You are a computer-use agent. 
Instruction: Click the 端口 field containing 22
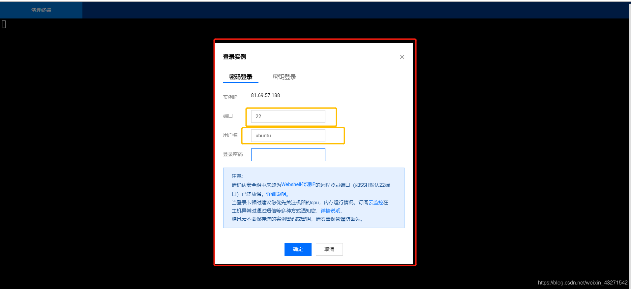point(288,116)
